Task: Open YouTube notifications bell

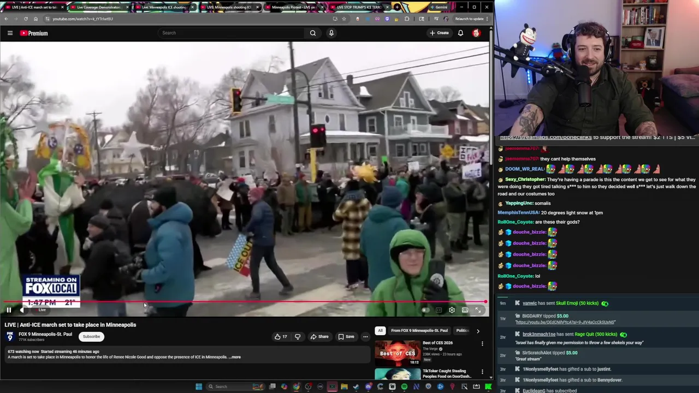Action: point(460,33)
